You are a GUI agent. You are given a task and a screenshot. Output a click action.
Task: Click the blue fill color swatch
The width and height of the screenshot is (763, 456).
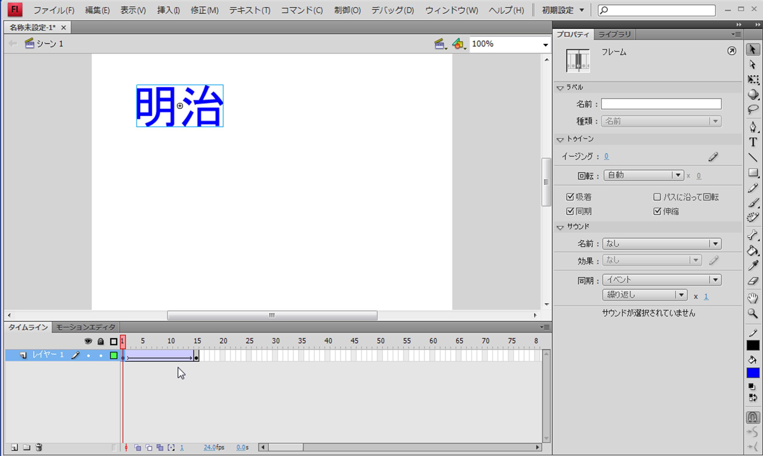coord(753,373)
